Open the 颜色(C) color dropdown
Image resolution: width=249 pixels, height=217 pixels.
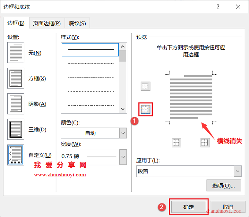pyautogui.click(x=123, y=133)
